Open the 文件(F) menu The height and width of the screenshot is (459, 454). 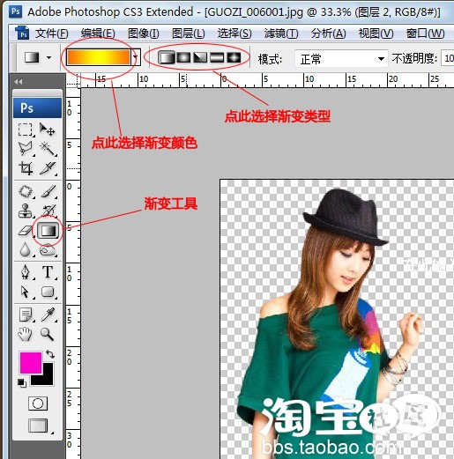click(52, 33)
